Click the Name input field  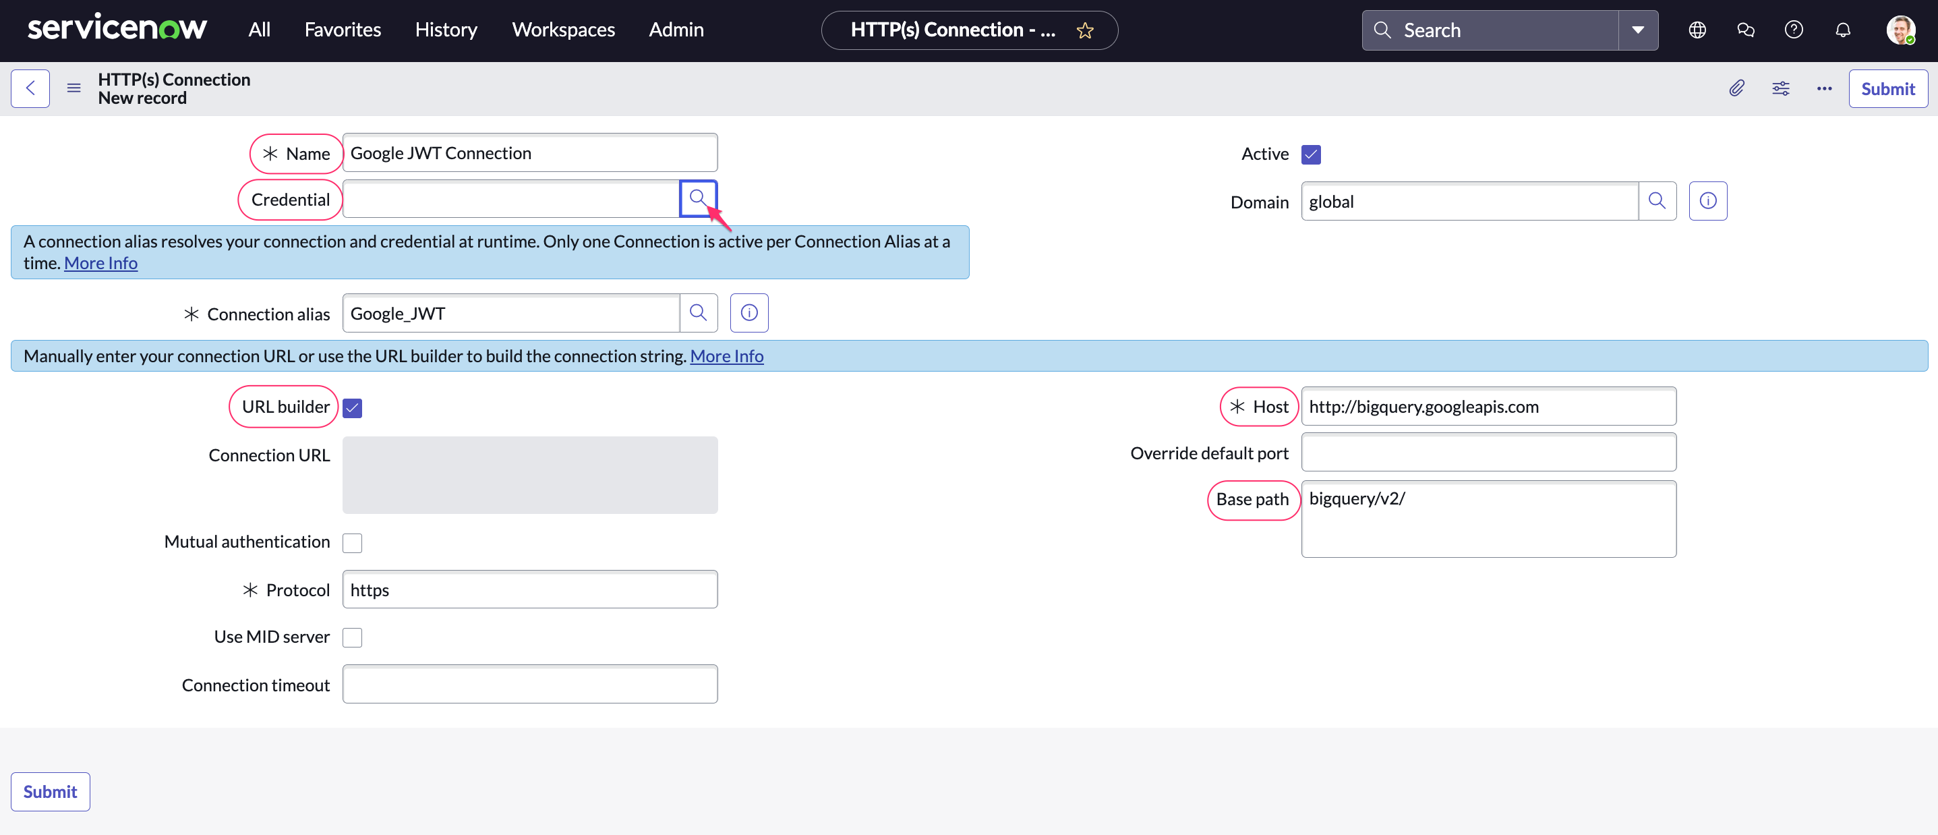coord(529,152)
